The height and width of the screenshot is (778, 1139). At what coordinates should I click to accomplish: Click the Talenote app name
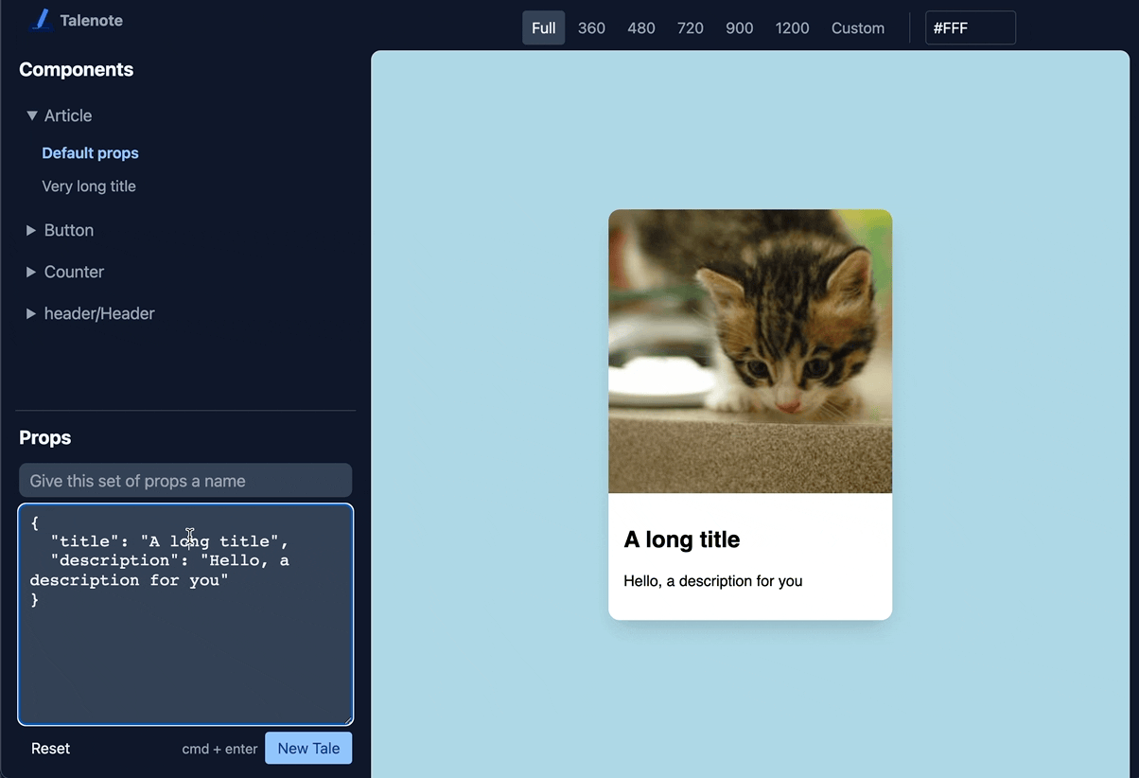pyautogui.click(x=91, y=20)
